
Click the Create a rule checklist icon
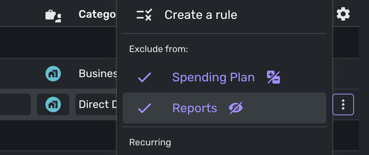(144, 15)
